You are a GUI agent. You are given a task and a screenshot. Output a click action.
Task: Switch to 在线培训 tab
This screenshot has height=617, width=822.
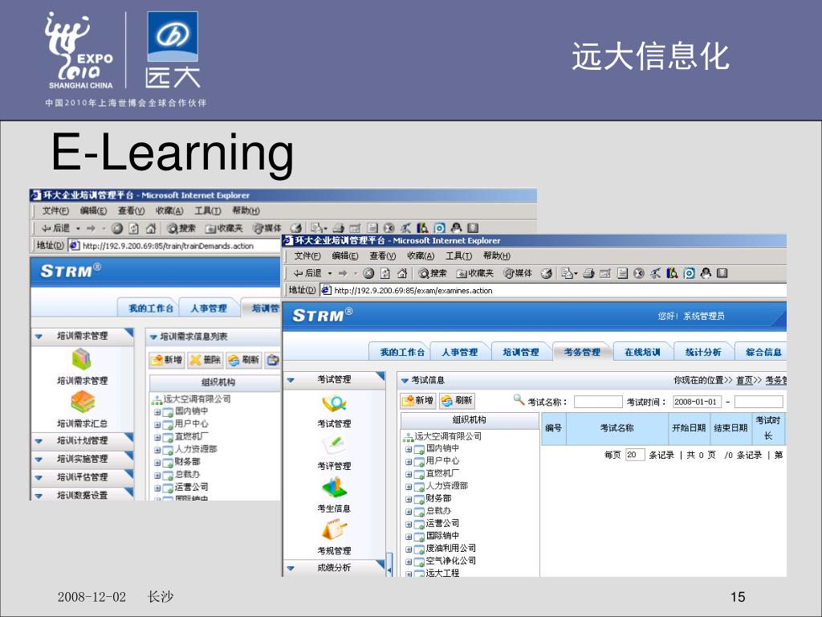(x=643, y=352)
